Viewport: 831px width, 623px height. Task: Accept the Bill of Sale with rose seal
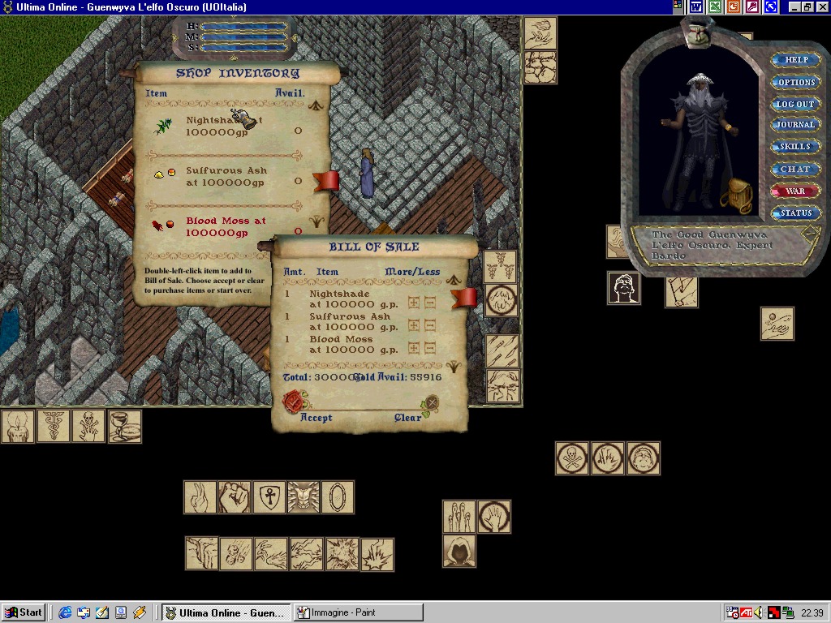click(x=295, y=401)
